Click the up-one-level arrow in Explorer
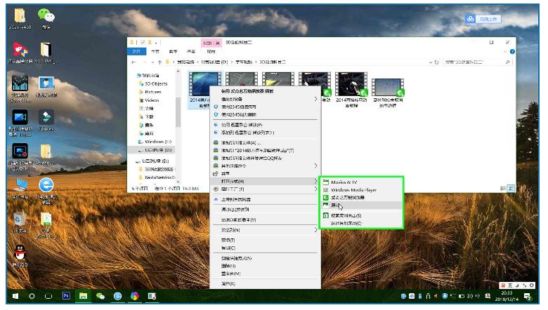 pos(159,62)
